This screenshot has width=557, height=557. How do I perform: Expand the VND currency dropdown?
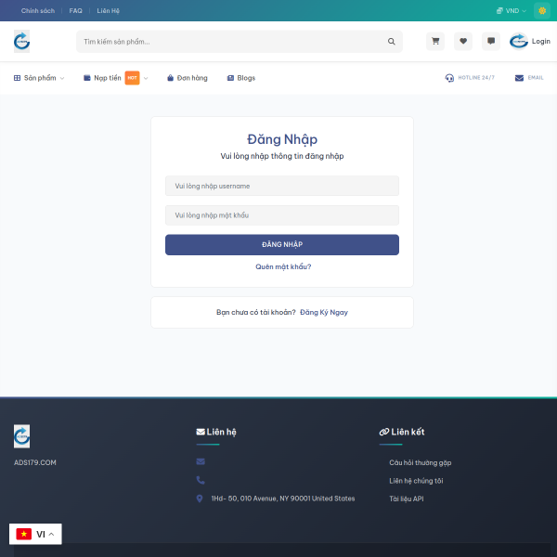pos(512,10)
